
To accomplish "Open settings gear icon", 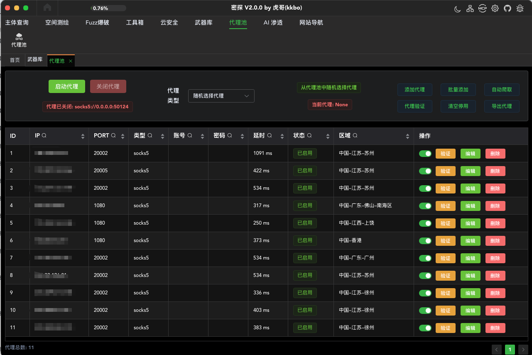I will point(495,8).
